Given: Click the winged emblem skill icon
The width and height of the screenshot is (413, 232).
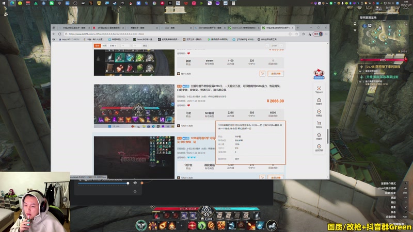Looking at the screenshot, I should [141, 225].
